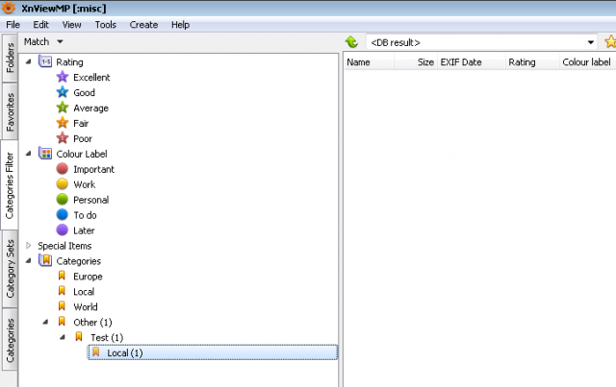Click the green back arrow icon
The height and width of the screenshot is (387, 616).
351,42
